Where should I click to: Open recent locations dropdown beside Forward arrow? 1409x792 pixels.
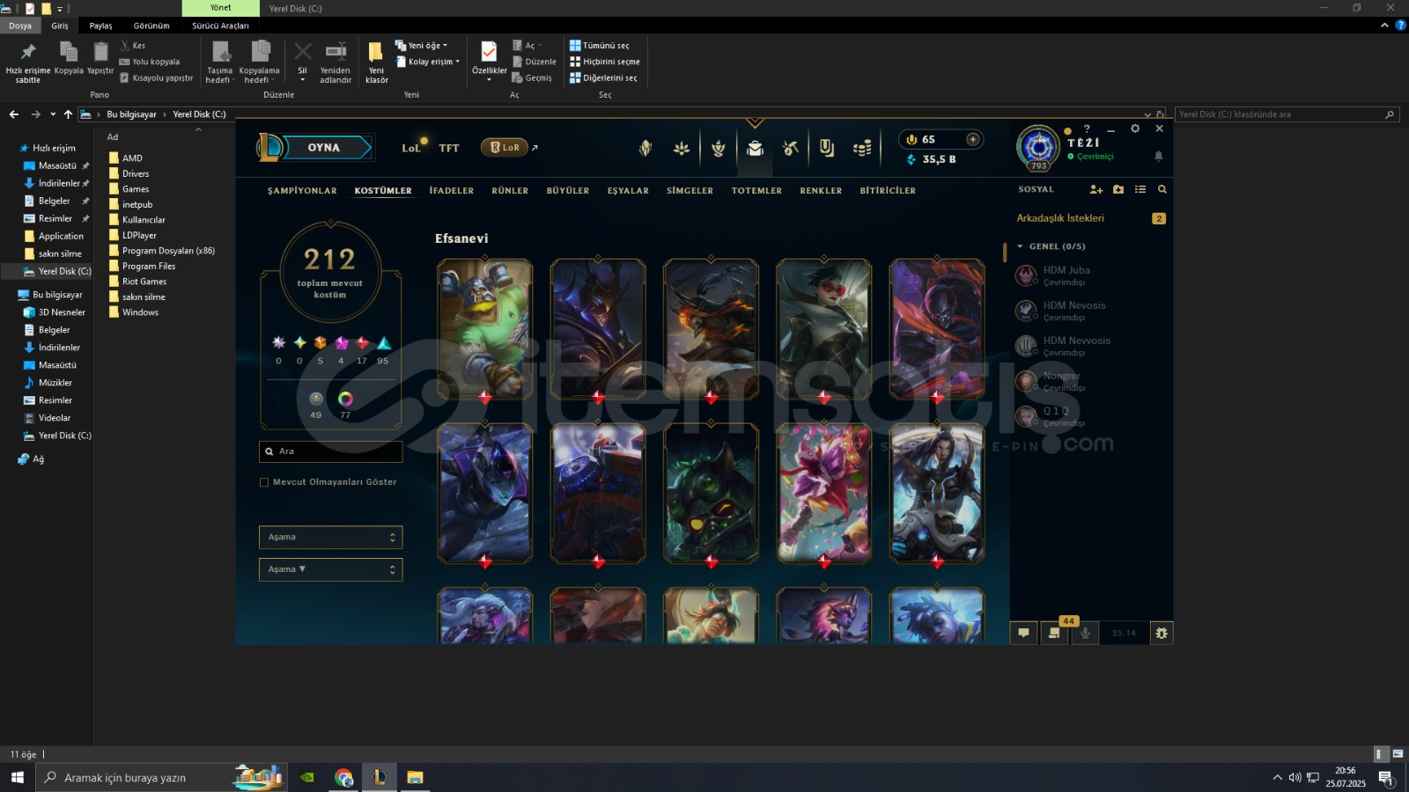[53, 114]
